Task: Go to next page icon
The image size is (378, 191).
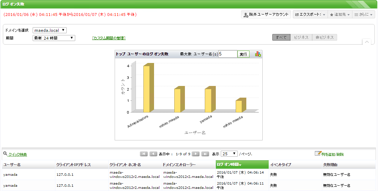Action: click(196, 154)
